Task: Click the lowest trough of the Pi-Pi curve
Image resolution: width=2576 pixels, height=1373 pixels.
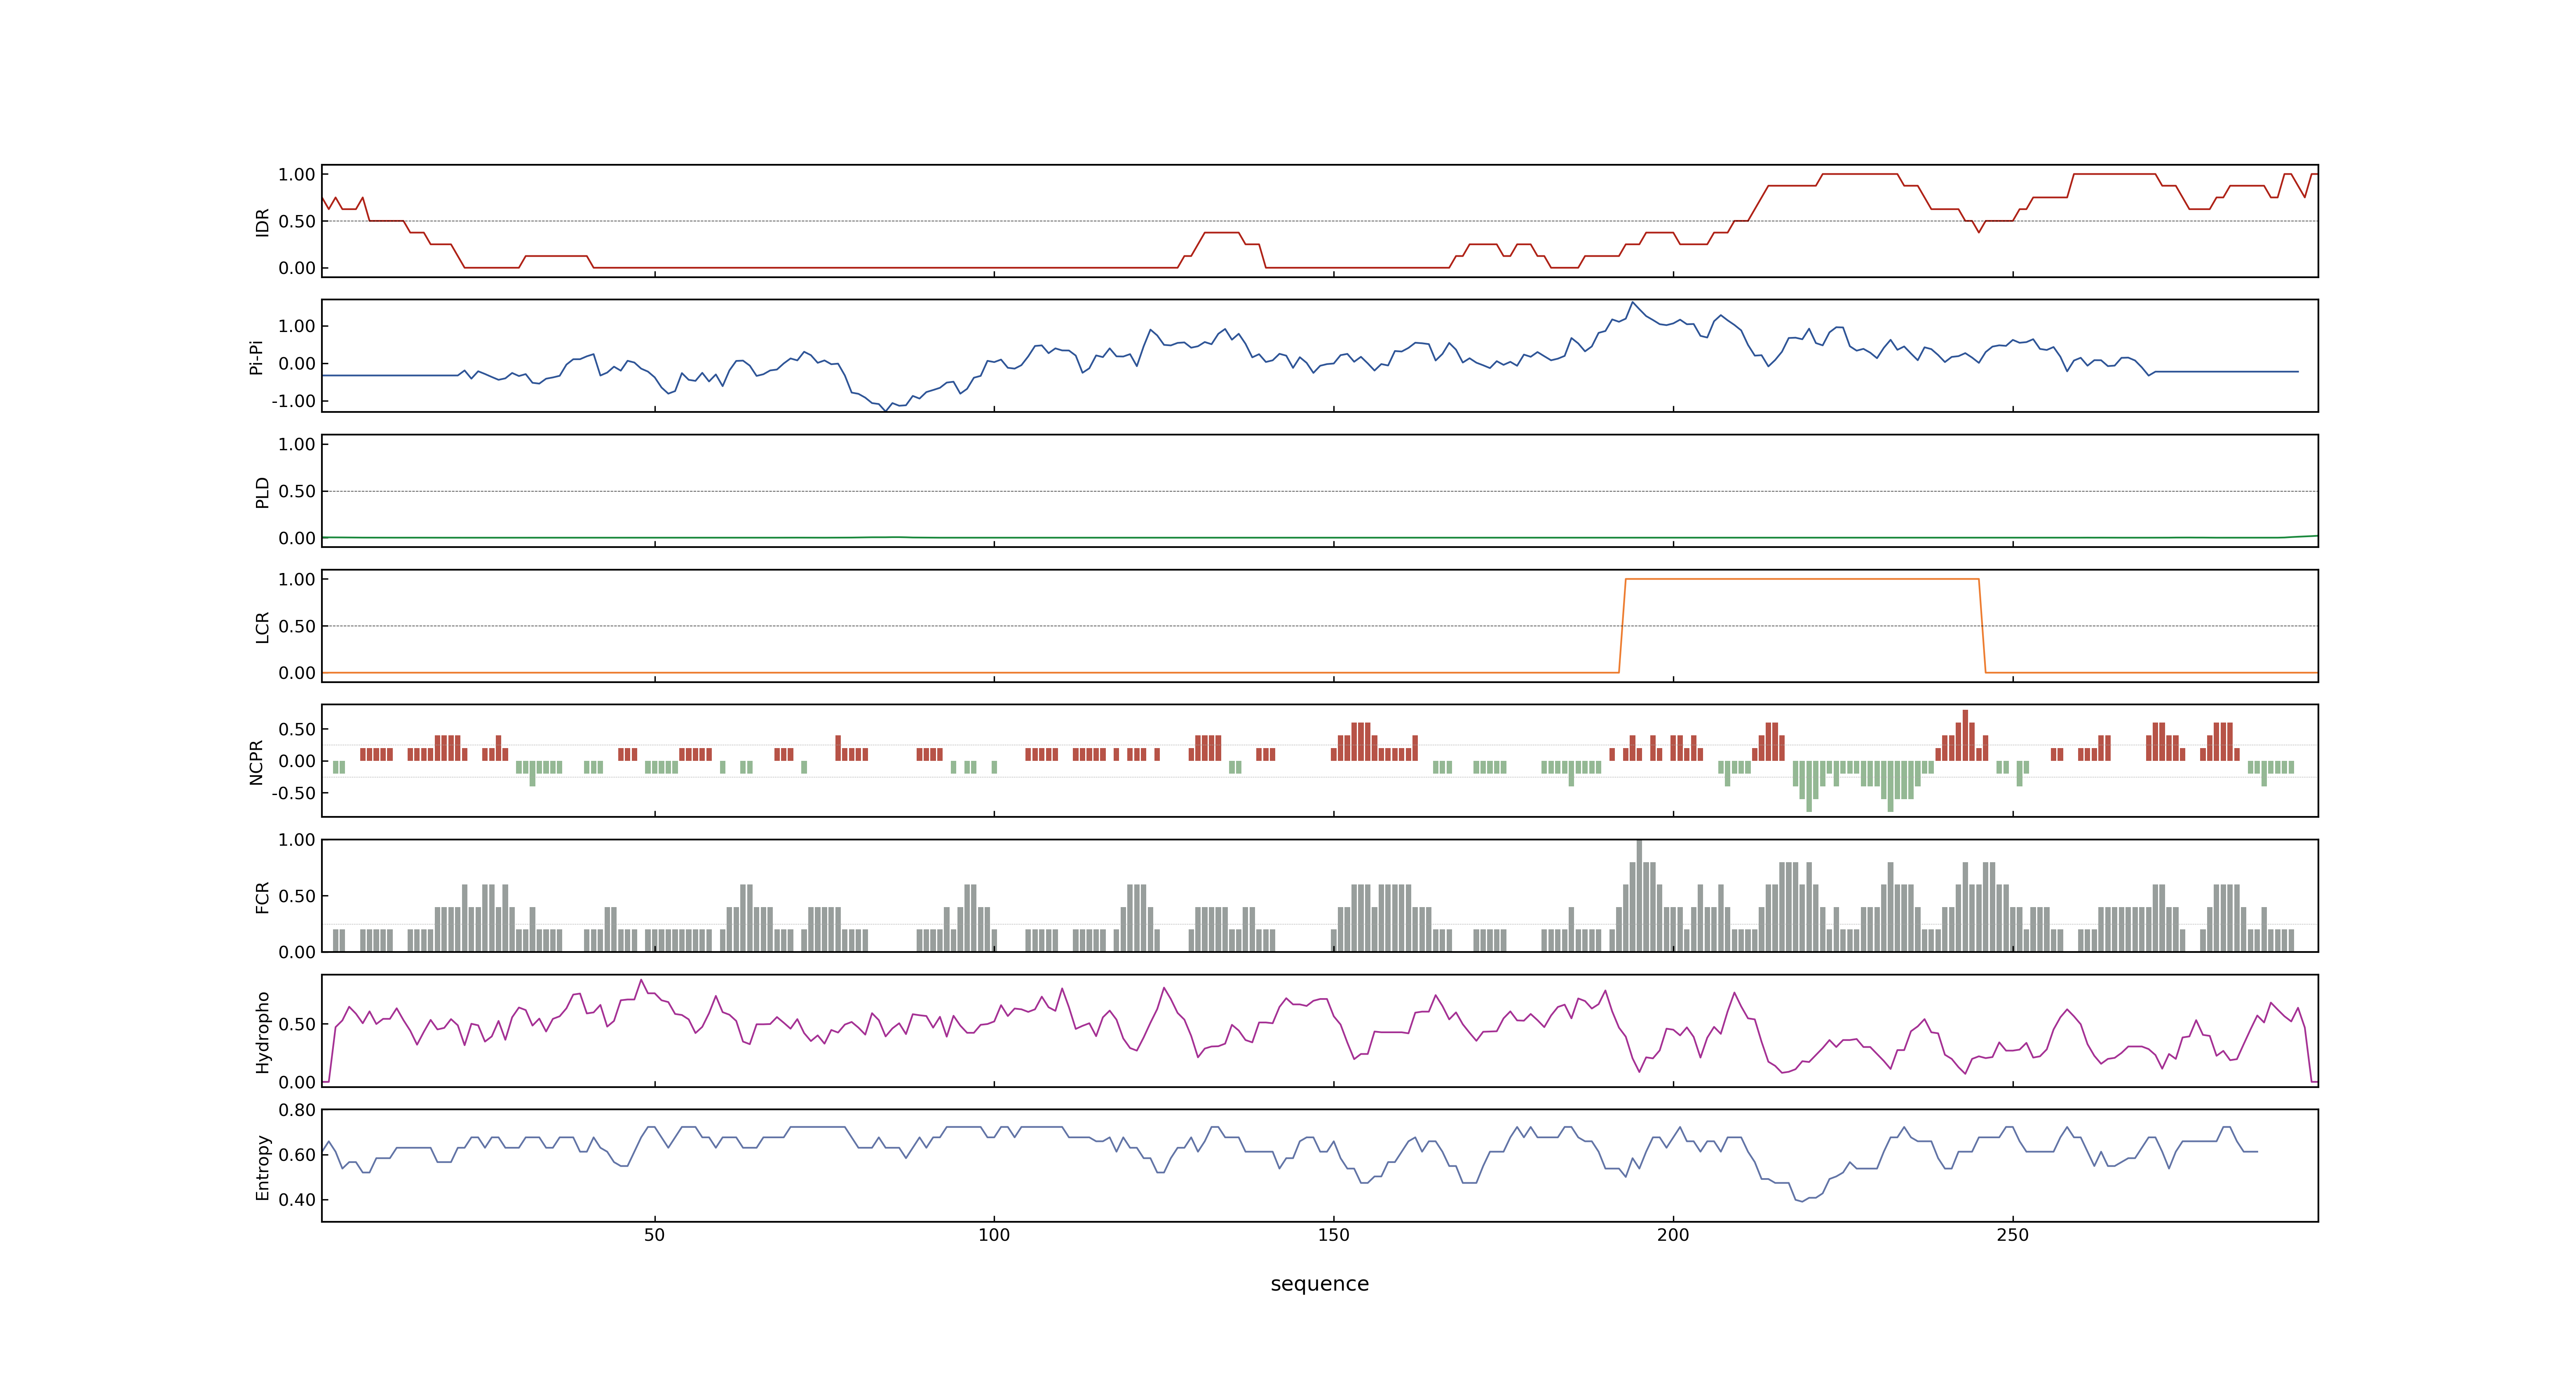Action: coord(885,410)
